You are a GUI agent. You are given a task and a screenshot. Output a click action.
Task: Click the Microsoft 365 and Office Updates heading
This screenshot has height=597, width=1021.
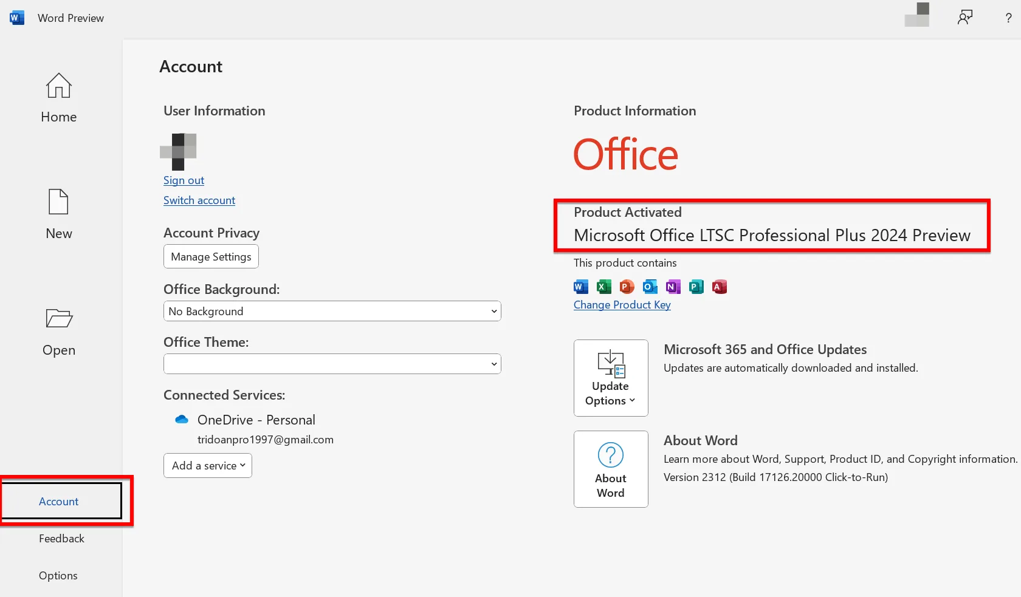765,349
